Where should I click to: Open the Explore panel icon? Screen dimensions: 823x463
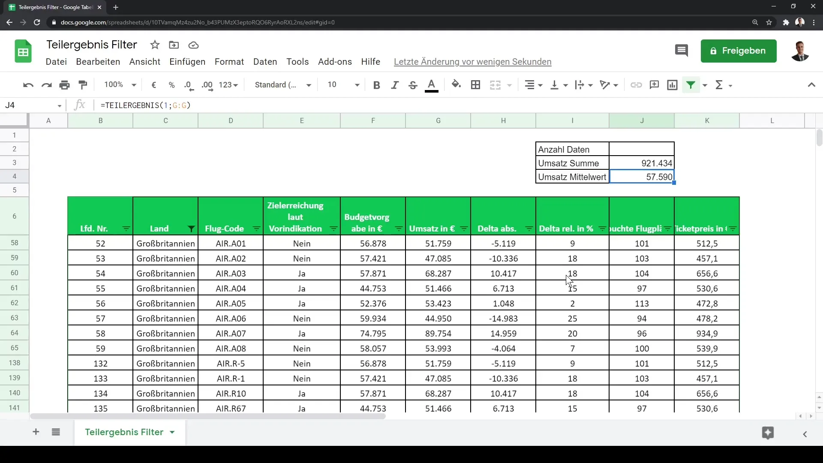[x=768, y=433]
